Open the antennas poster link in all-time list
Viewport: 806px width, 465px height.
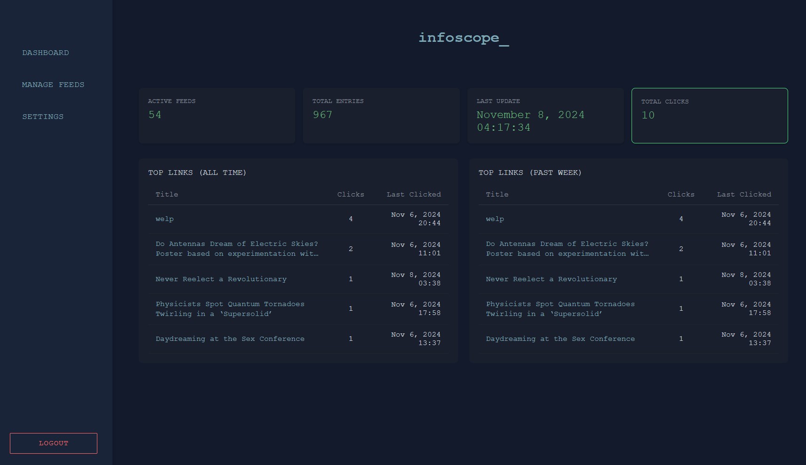point(237,249)
